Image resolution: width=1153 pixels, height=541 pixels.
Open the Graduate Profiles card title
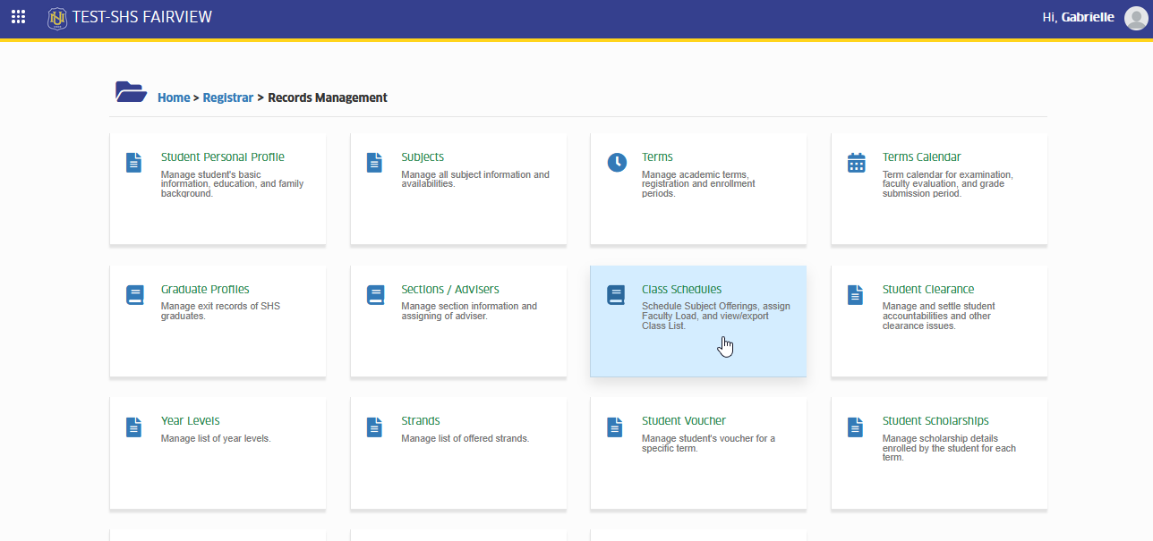click(205, 290)
